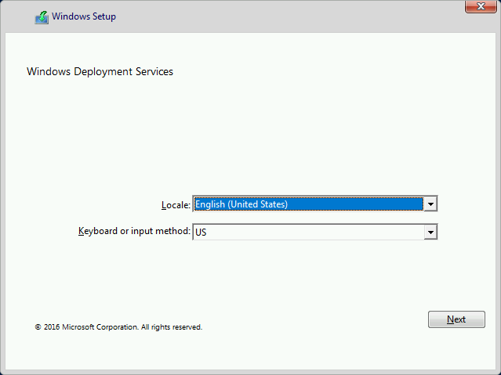Focus the Keyboard or input method combo box

click(314, 232)
